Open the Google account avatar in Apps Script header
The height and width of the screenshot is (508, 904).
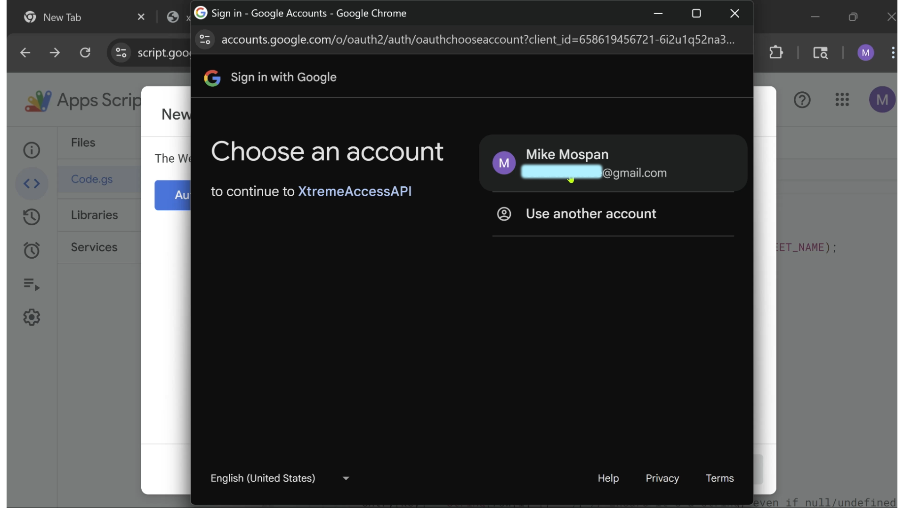pos(882,100)
